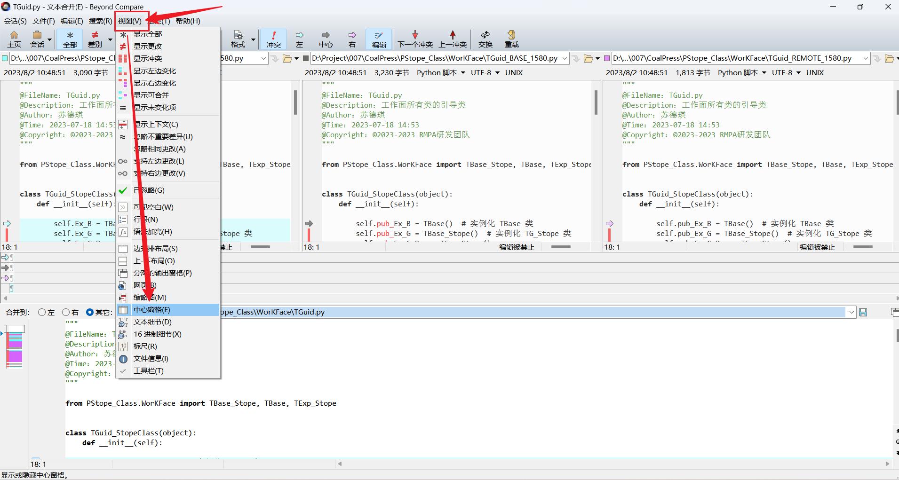Open browse folder icon of center file path

(x=588, y=58)
